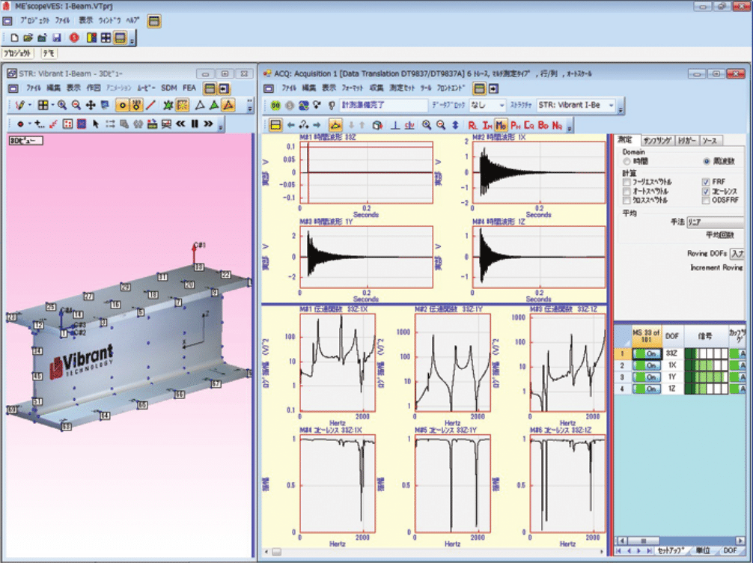Expand the STR: Vibrant I-Be structure dropdown
The height and width of the screenshot is (563, 753).
pos(612,106)
